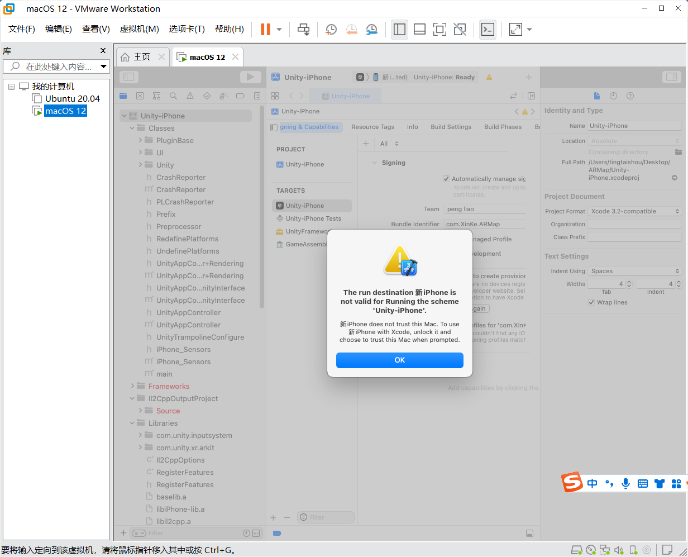This screenshot has width=688, height=557.
Task: Close the 库 library panel
Action: point(103,50)
